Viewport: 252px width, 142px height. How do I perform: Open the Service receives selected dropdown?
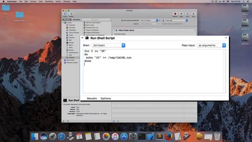click(149, 21)
